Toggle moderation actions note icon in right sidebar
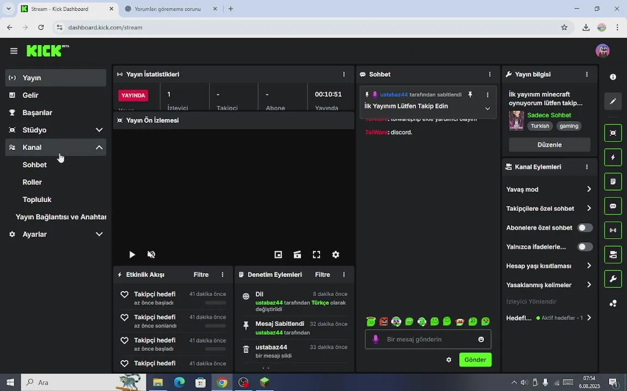Viewport: 627px width, 391px height. (x=613, y=181)
